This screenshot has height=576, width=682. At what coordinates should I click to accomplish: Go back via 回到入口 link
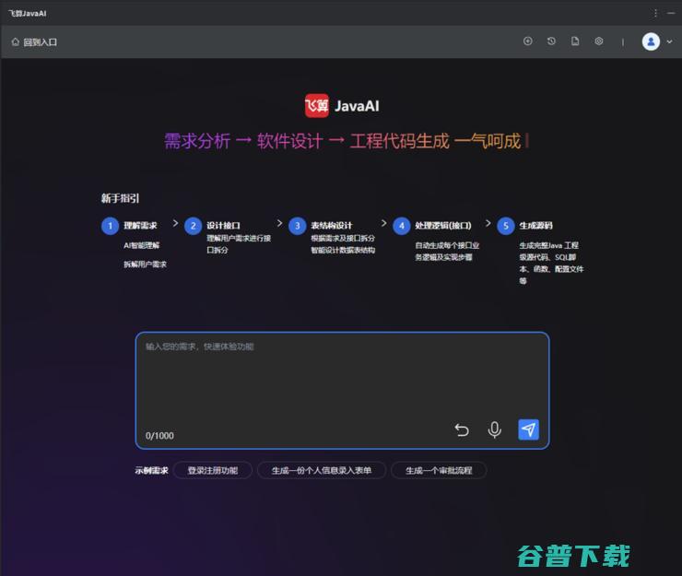tap(40, 42)
